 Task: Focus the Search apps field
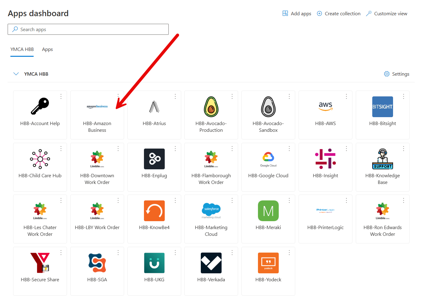click(88, 29)
